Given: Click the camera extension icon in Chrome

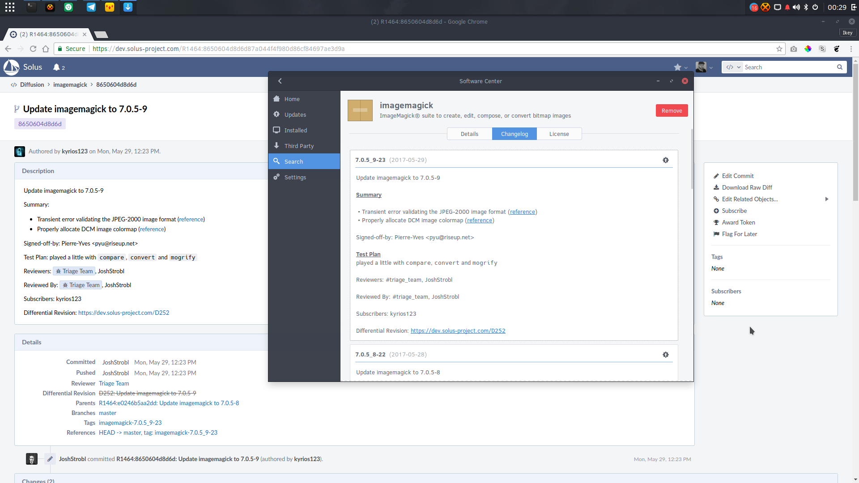Looking at the screenshot, I should (x=794, y=49).
